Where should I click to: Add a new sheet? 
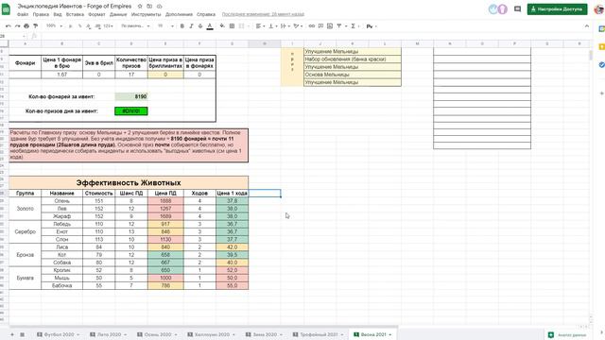point(12,334)
